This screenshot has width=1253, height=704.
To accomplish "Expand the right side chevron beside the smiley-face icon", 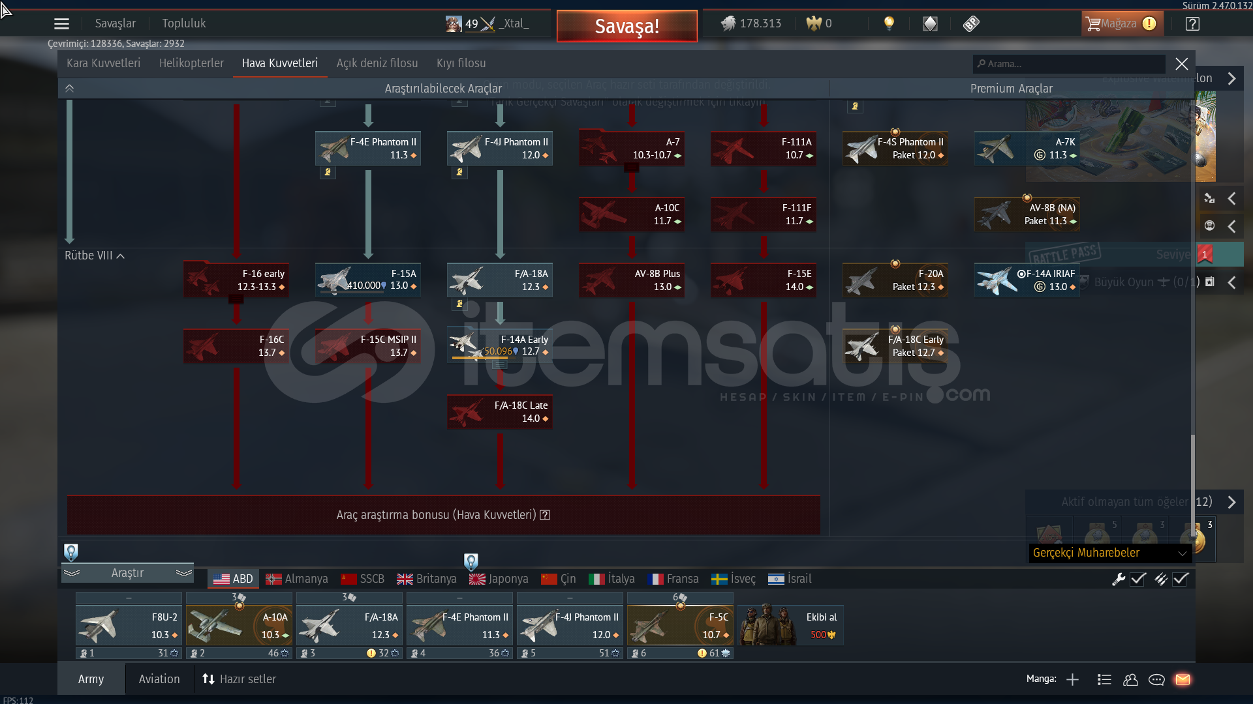I will click(1231, 226).
